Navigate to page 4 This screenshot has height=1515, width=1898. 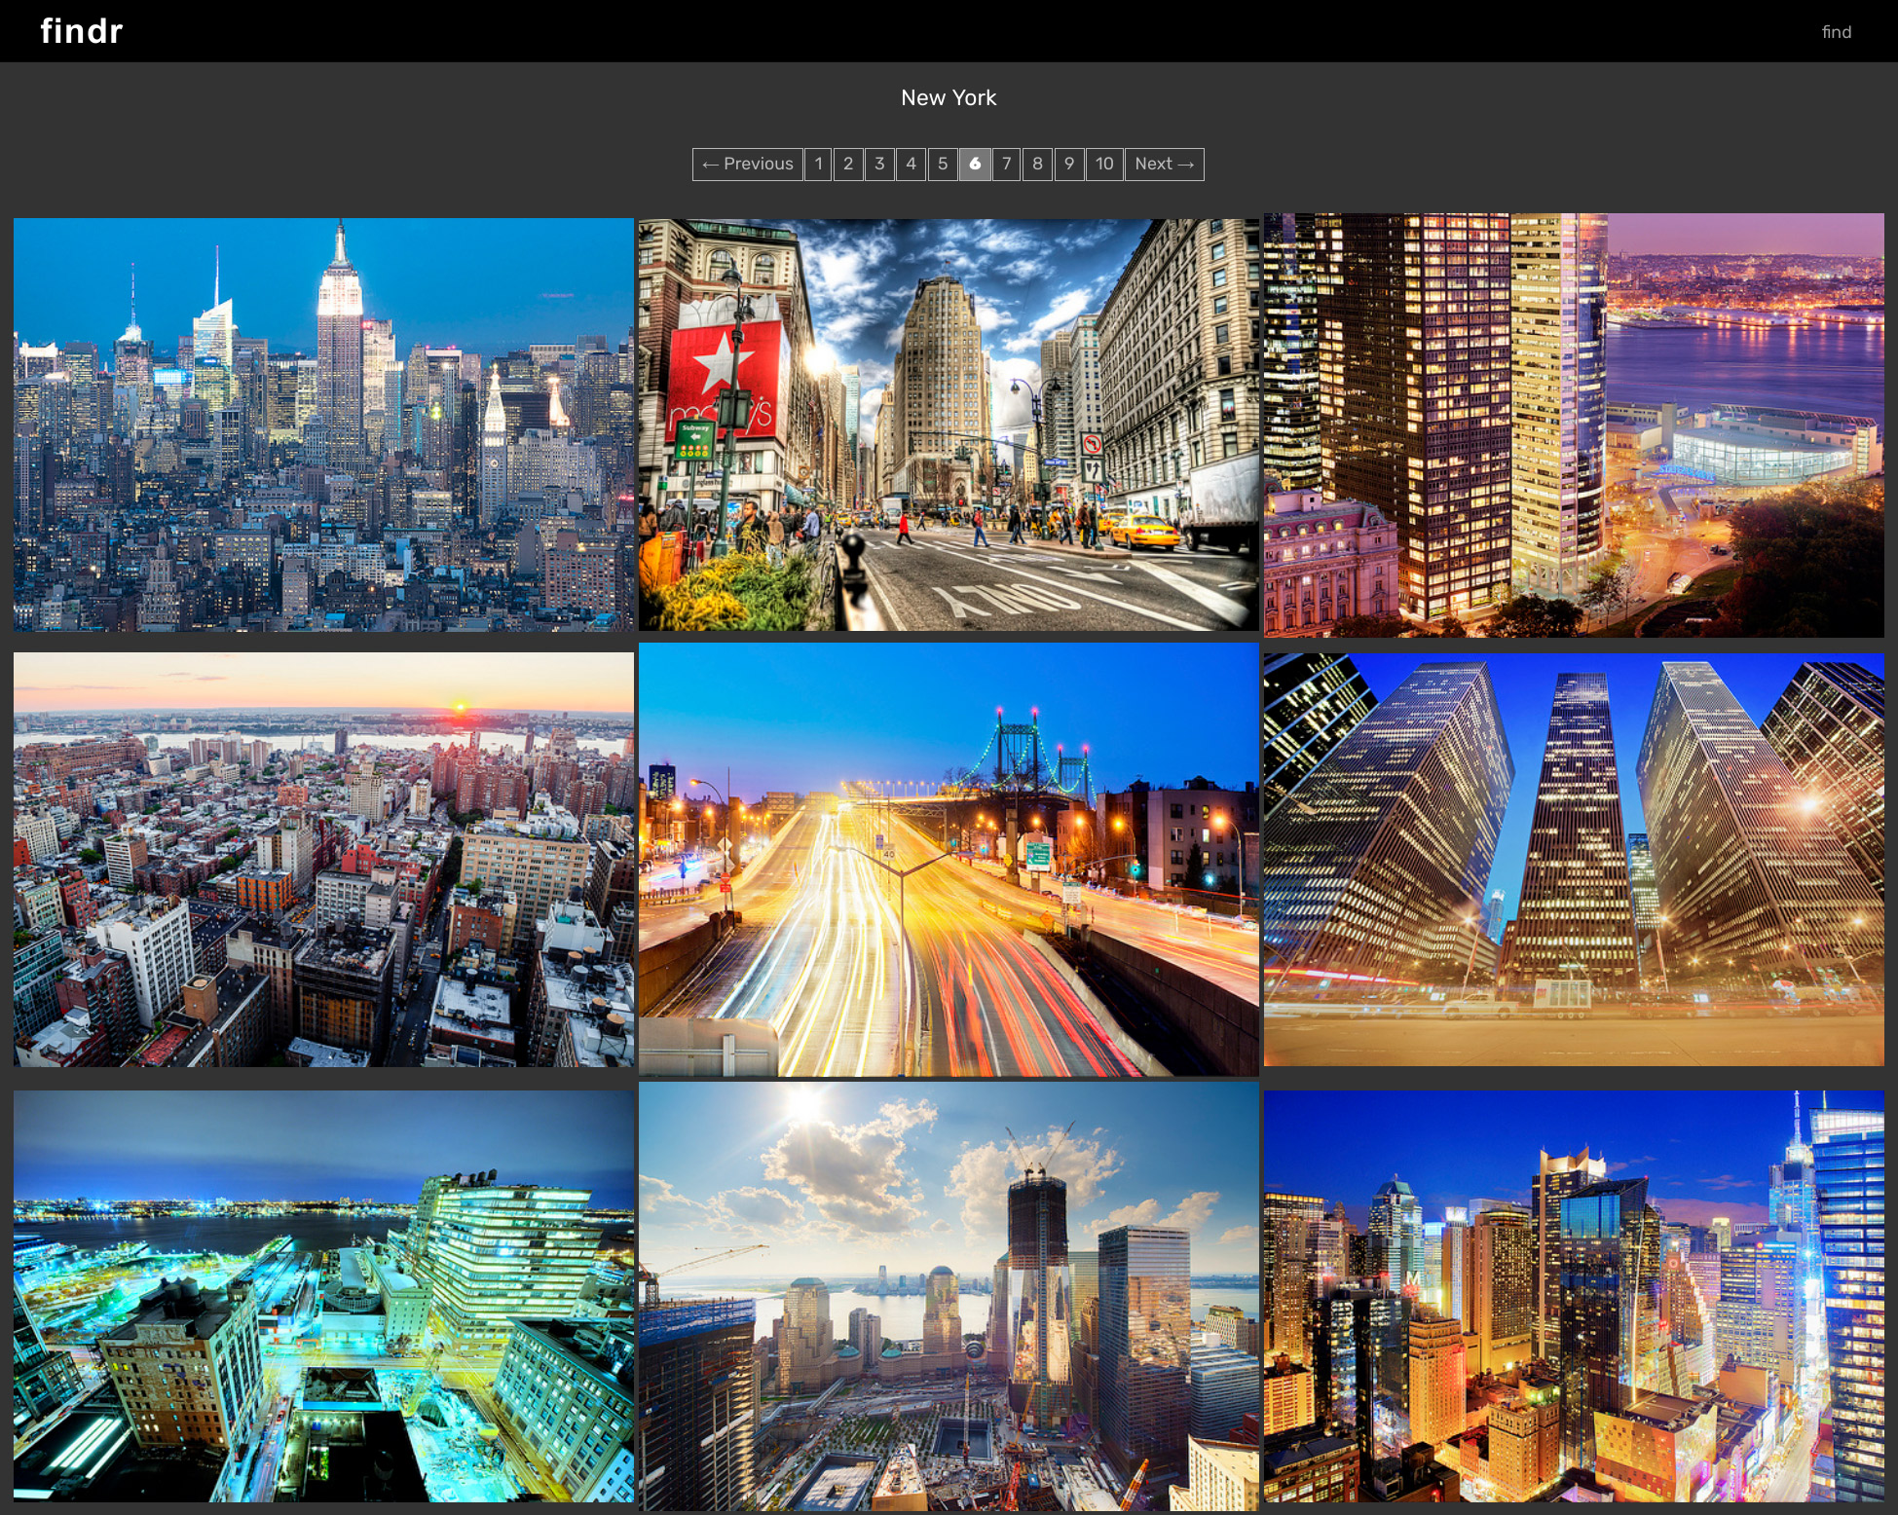click(x=911, y=164)
